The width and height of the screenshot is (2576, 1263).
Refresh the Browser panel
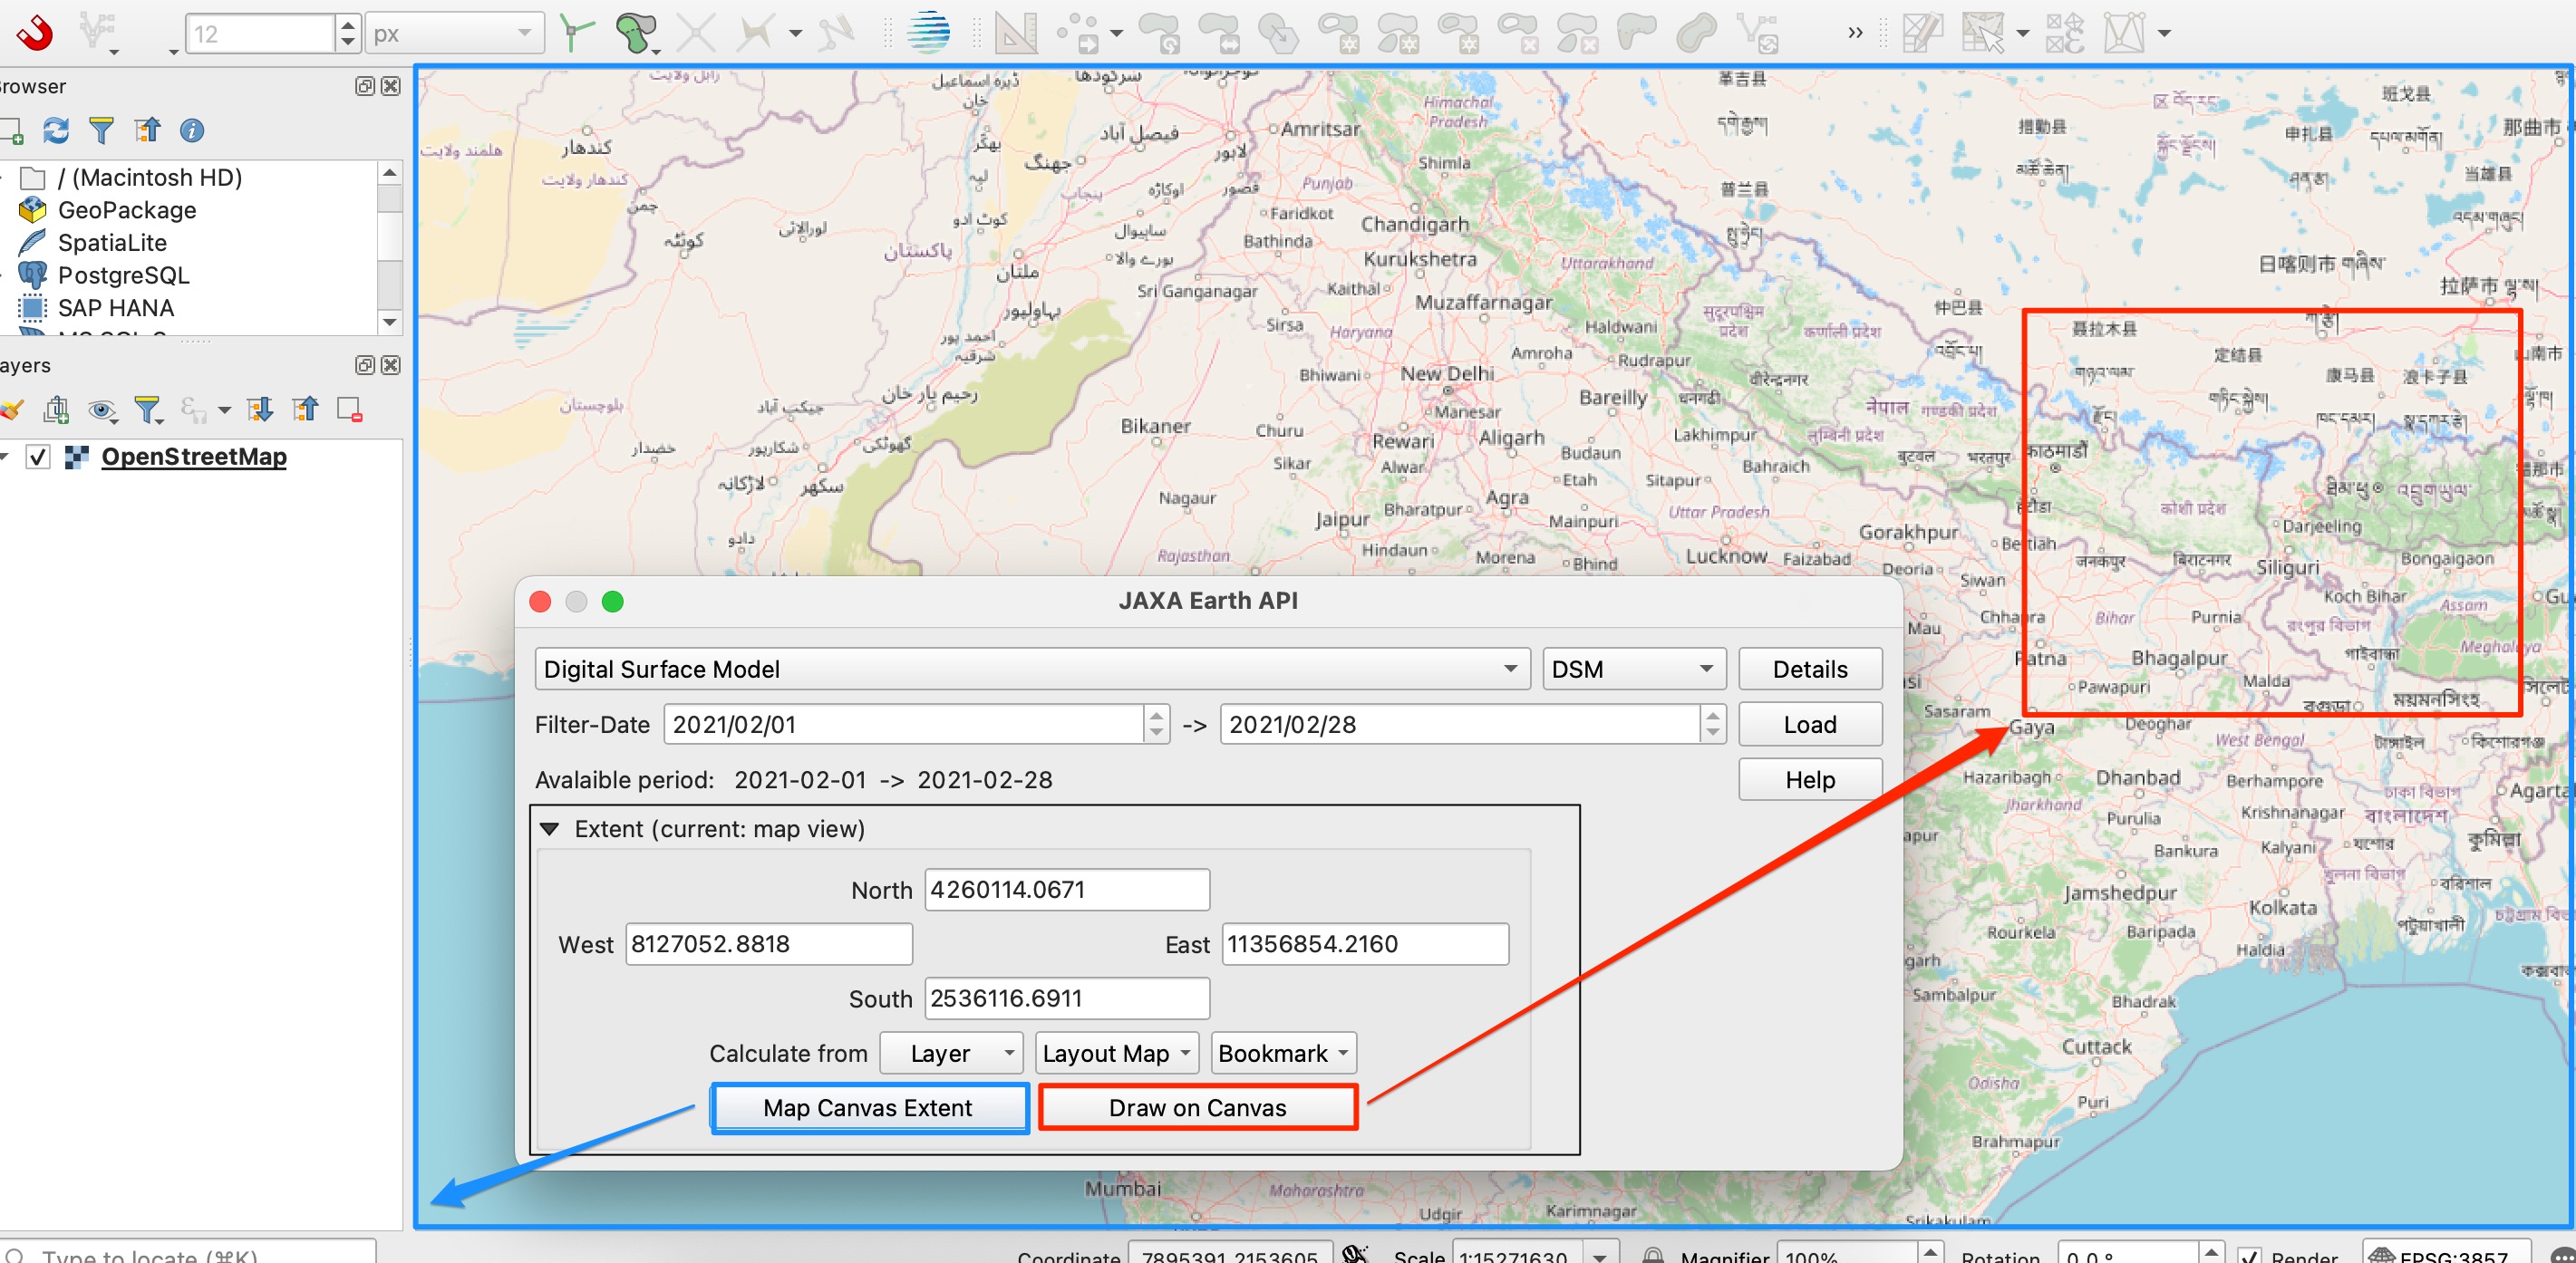pos(56,130)
